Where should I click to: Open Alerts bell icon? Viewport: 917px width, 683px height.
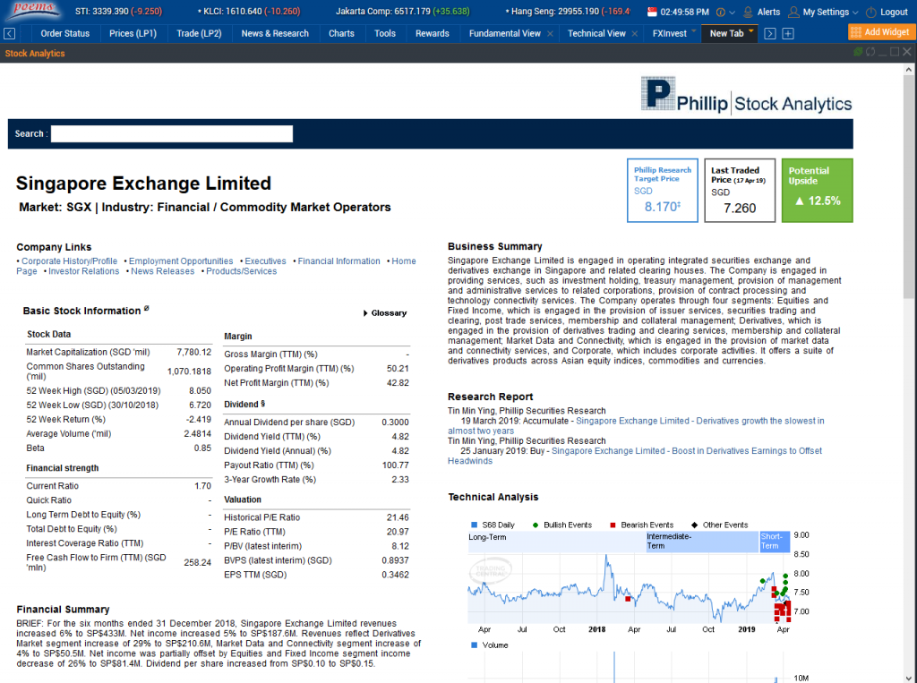(x=748, y=12)
